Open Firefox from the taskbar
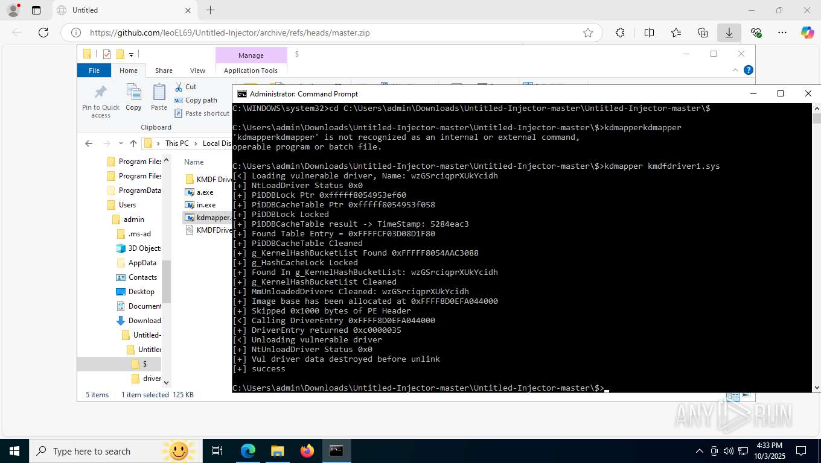 click(307, 451)
